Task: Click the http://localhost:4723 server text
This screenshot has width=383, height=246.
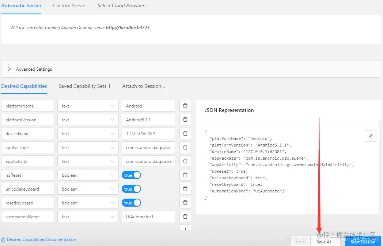Action: pyautogui.click(x=128, y=28)
